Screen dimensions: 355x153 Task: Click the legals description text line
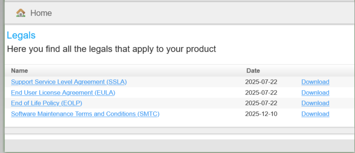pos(111,49)
